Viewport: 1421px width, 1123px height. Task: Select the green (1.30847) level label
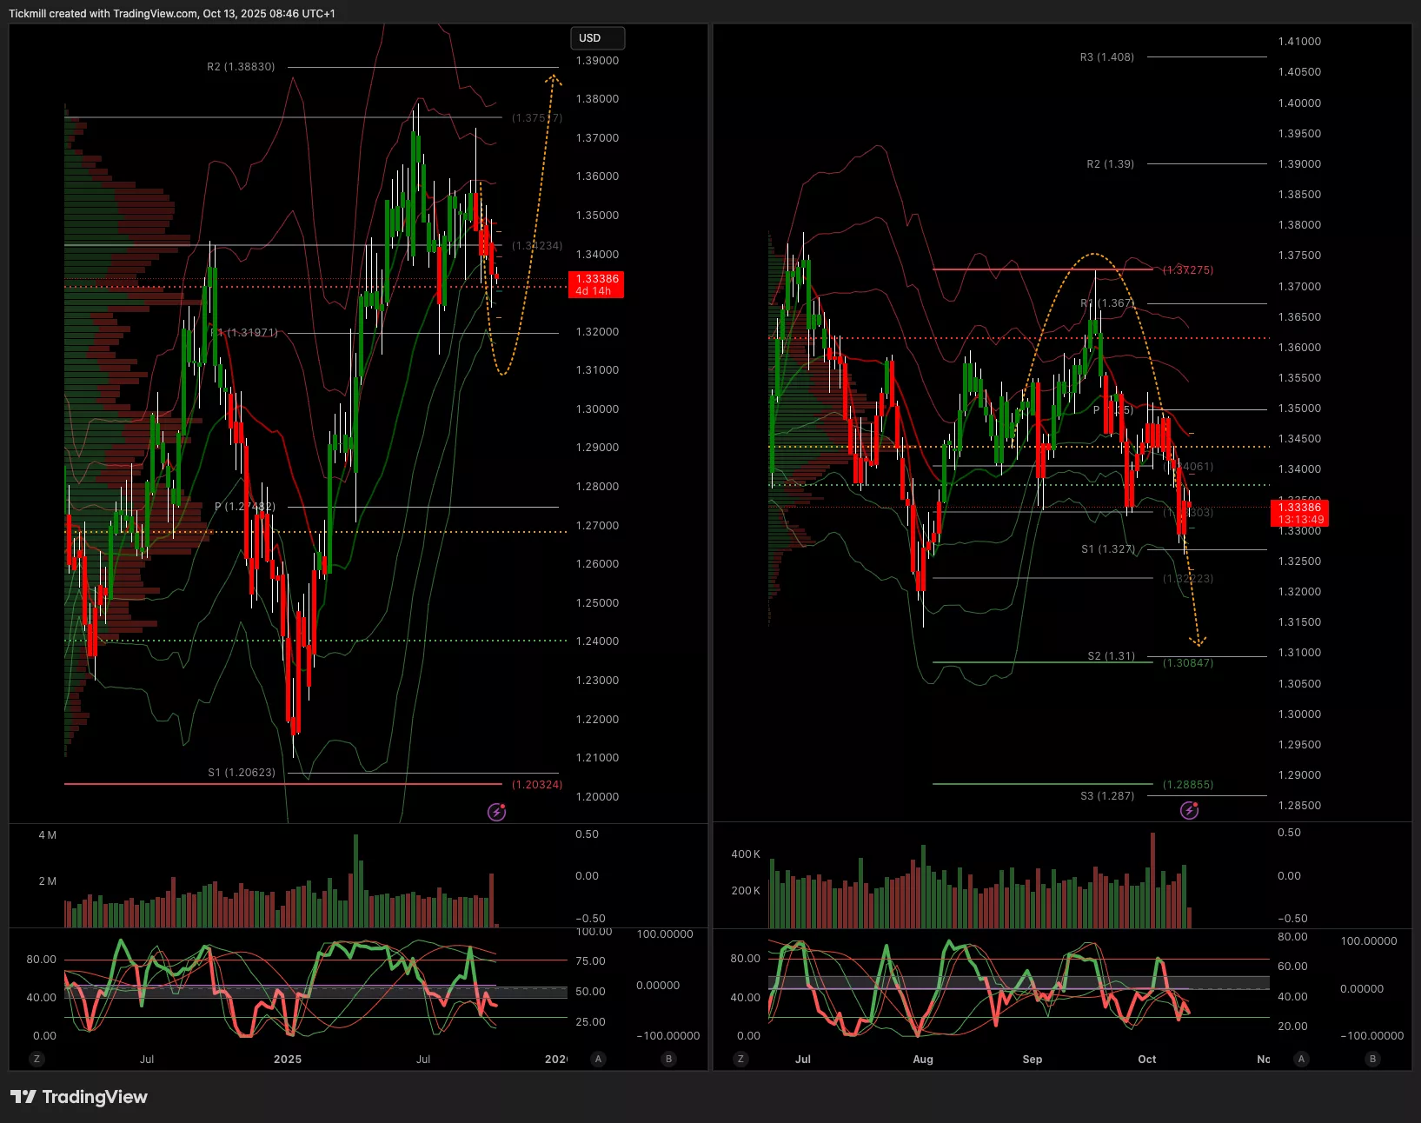coord(1188,663)
